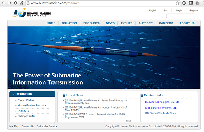Screen dimensions: 204x132
Task: Click the Huawei Marine Networks logo
Action: [x=30, y=13]
